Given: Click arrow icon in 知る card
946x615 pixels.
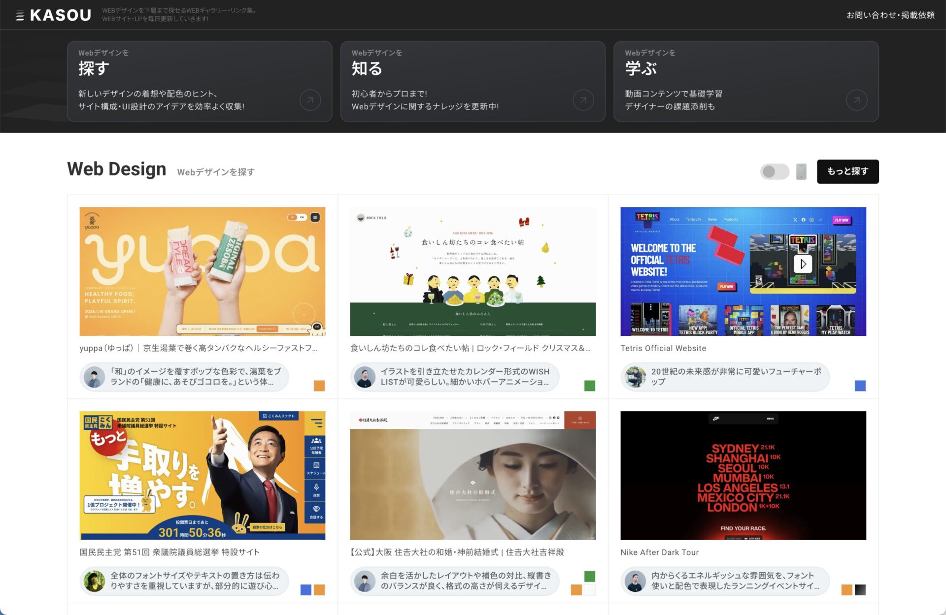Looking at the screenshot, I should (x=583, y=100).
